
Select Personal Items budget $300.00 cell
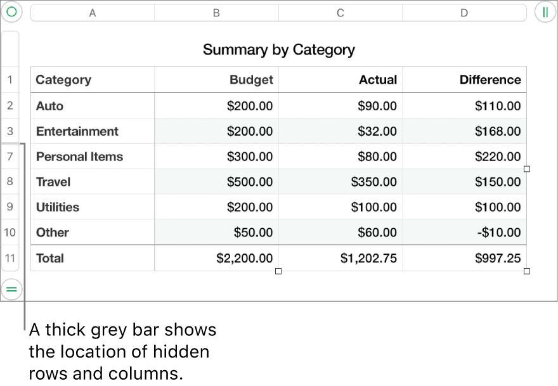click(216, 157)
